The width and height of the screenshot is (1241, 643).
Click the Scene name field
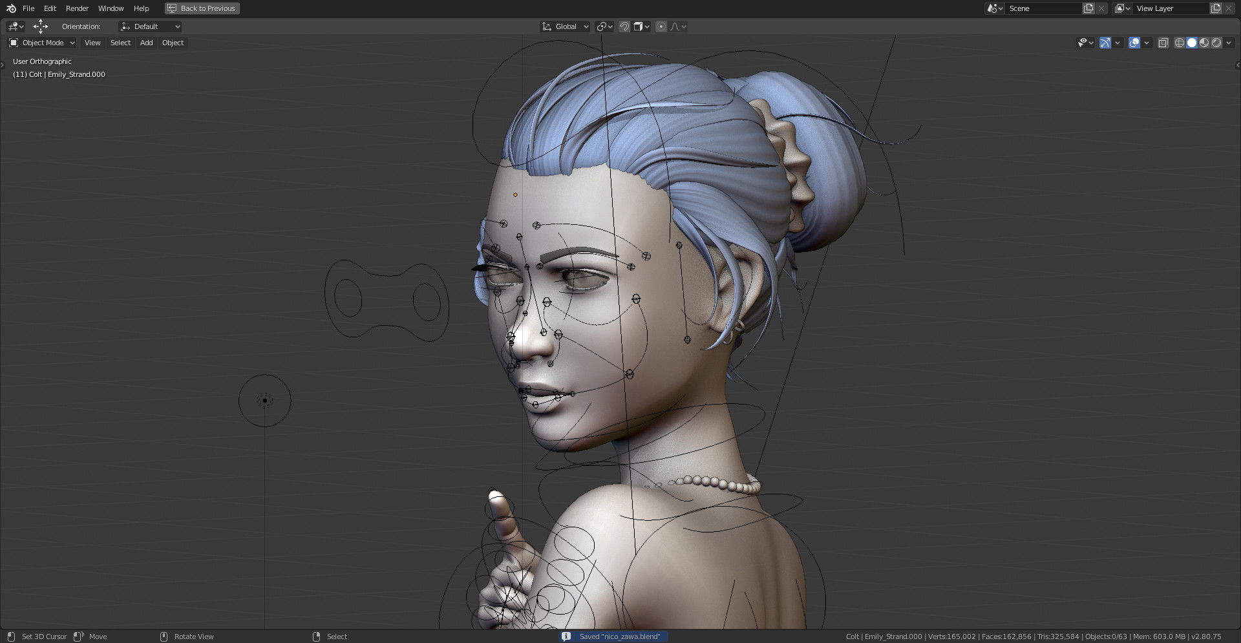1043,8
